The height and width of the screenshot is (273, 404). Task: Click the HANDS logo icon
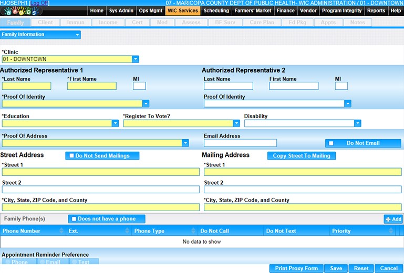15,10
